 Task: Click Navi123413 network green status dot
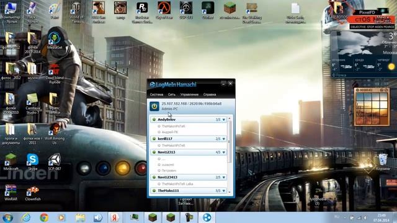[154, 177]
